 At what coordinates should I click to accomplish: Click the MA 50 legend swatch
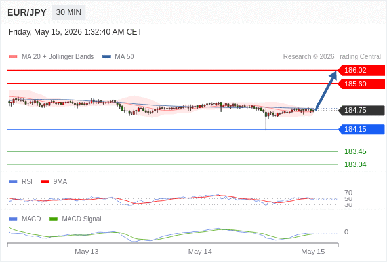[106, 57]
